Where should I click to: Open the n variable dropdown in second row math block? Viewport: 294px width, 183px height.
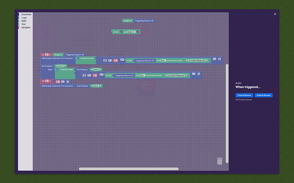pyautogui.click(x=95, y=75)
